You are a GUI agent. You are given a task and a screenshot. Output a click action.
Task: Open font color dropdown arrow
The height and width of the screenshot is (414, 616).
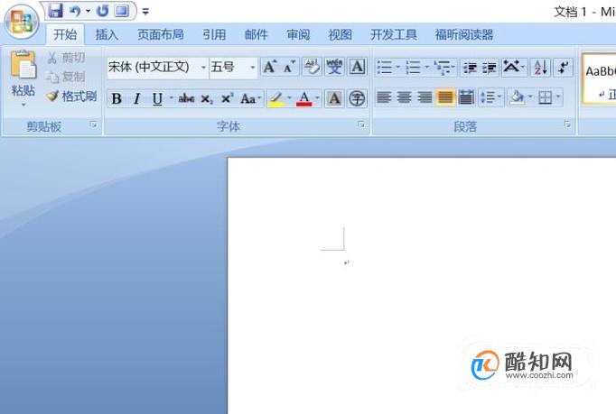pyautogui.click(x=317, y=98)
